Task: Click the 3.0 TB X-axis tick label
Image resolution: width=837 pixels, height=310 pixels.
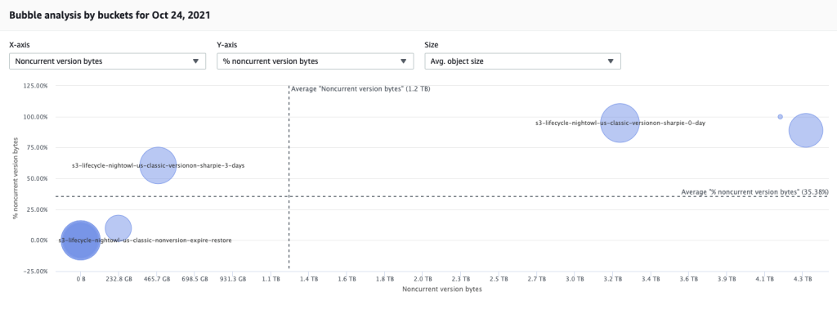Action: click(x=575, y=280)
